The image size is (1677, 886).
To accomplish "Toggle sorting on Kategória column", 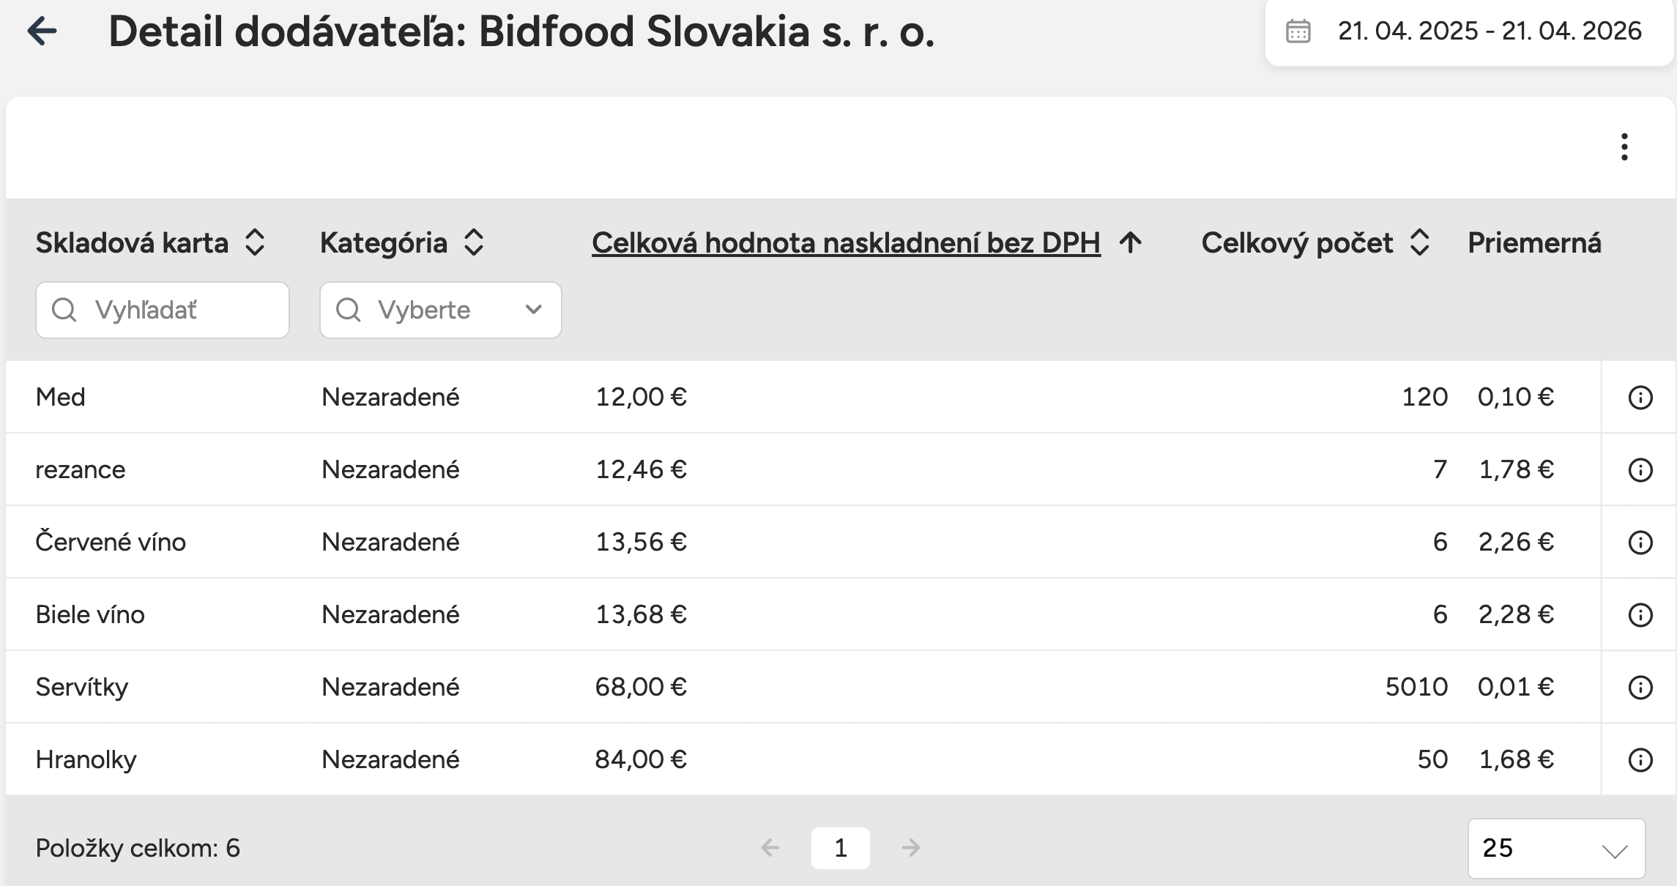I will (474, 242).
